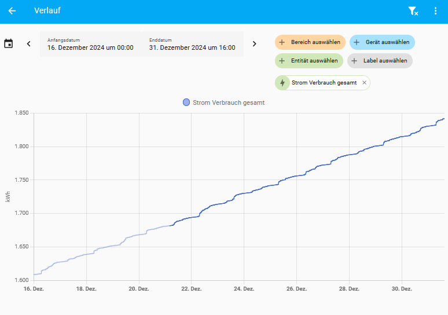Click the lightning bolt entity icon
The image size is (448, 315).
[x=282, y=83]
